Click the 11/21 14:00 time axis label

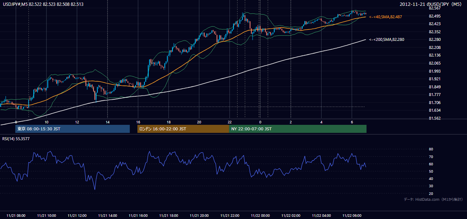[107, 216]
